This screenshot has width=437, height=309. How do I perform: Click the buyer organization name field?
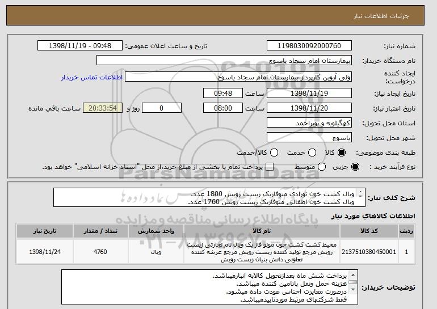pos(224,61)
